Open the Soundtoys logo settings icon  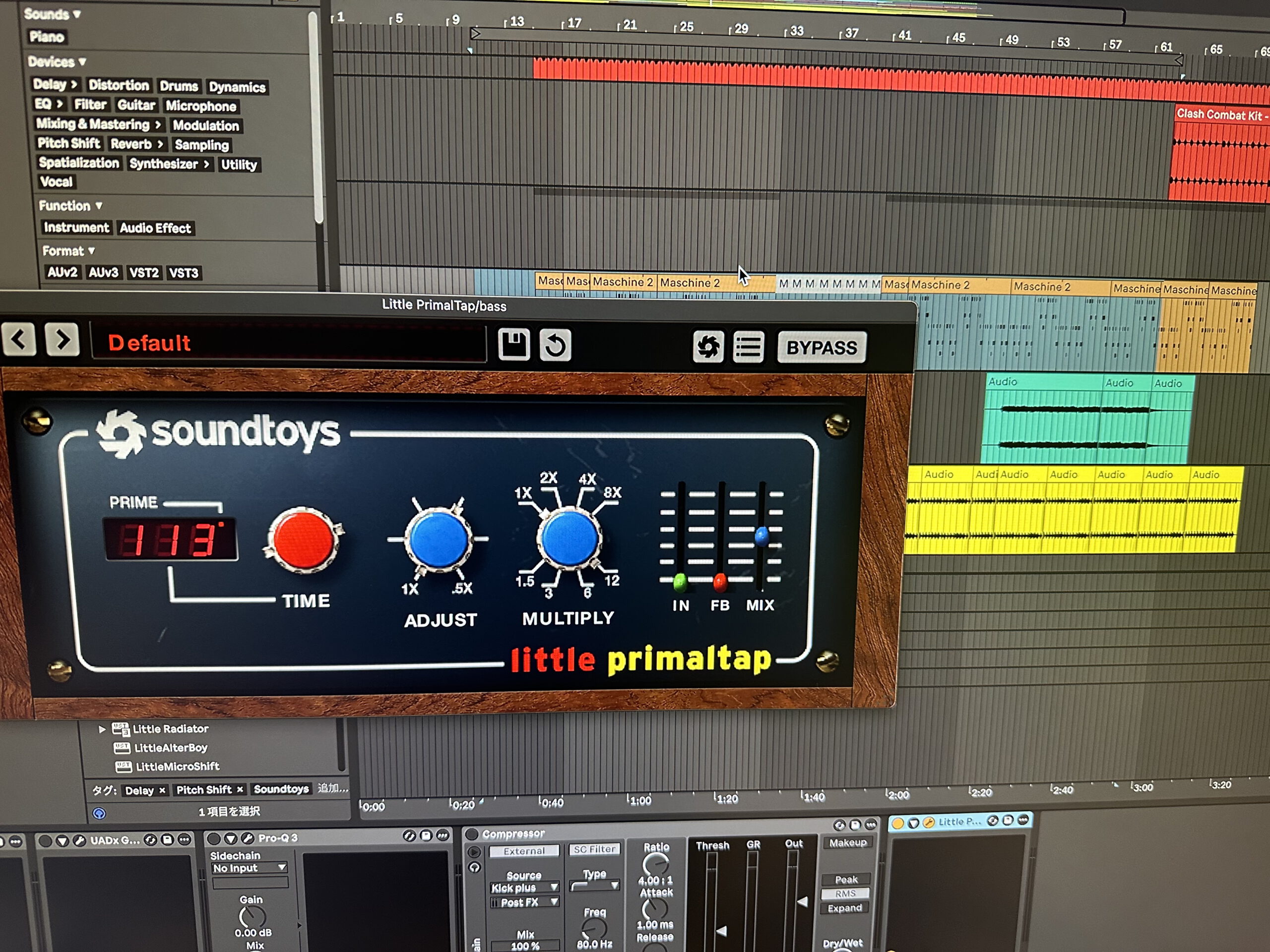pyautogui.click(x=707, y=347)
